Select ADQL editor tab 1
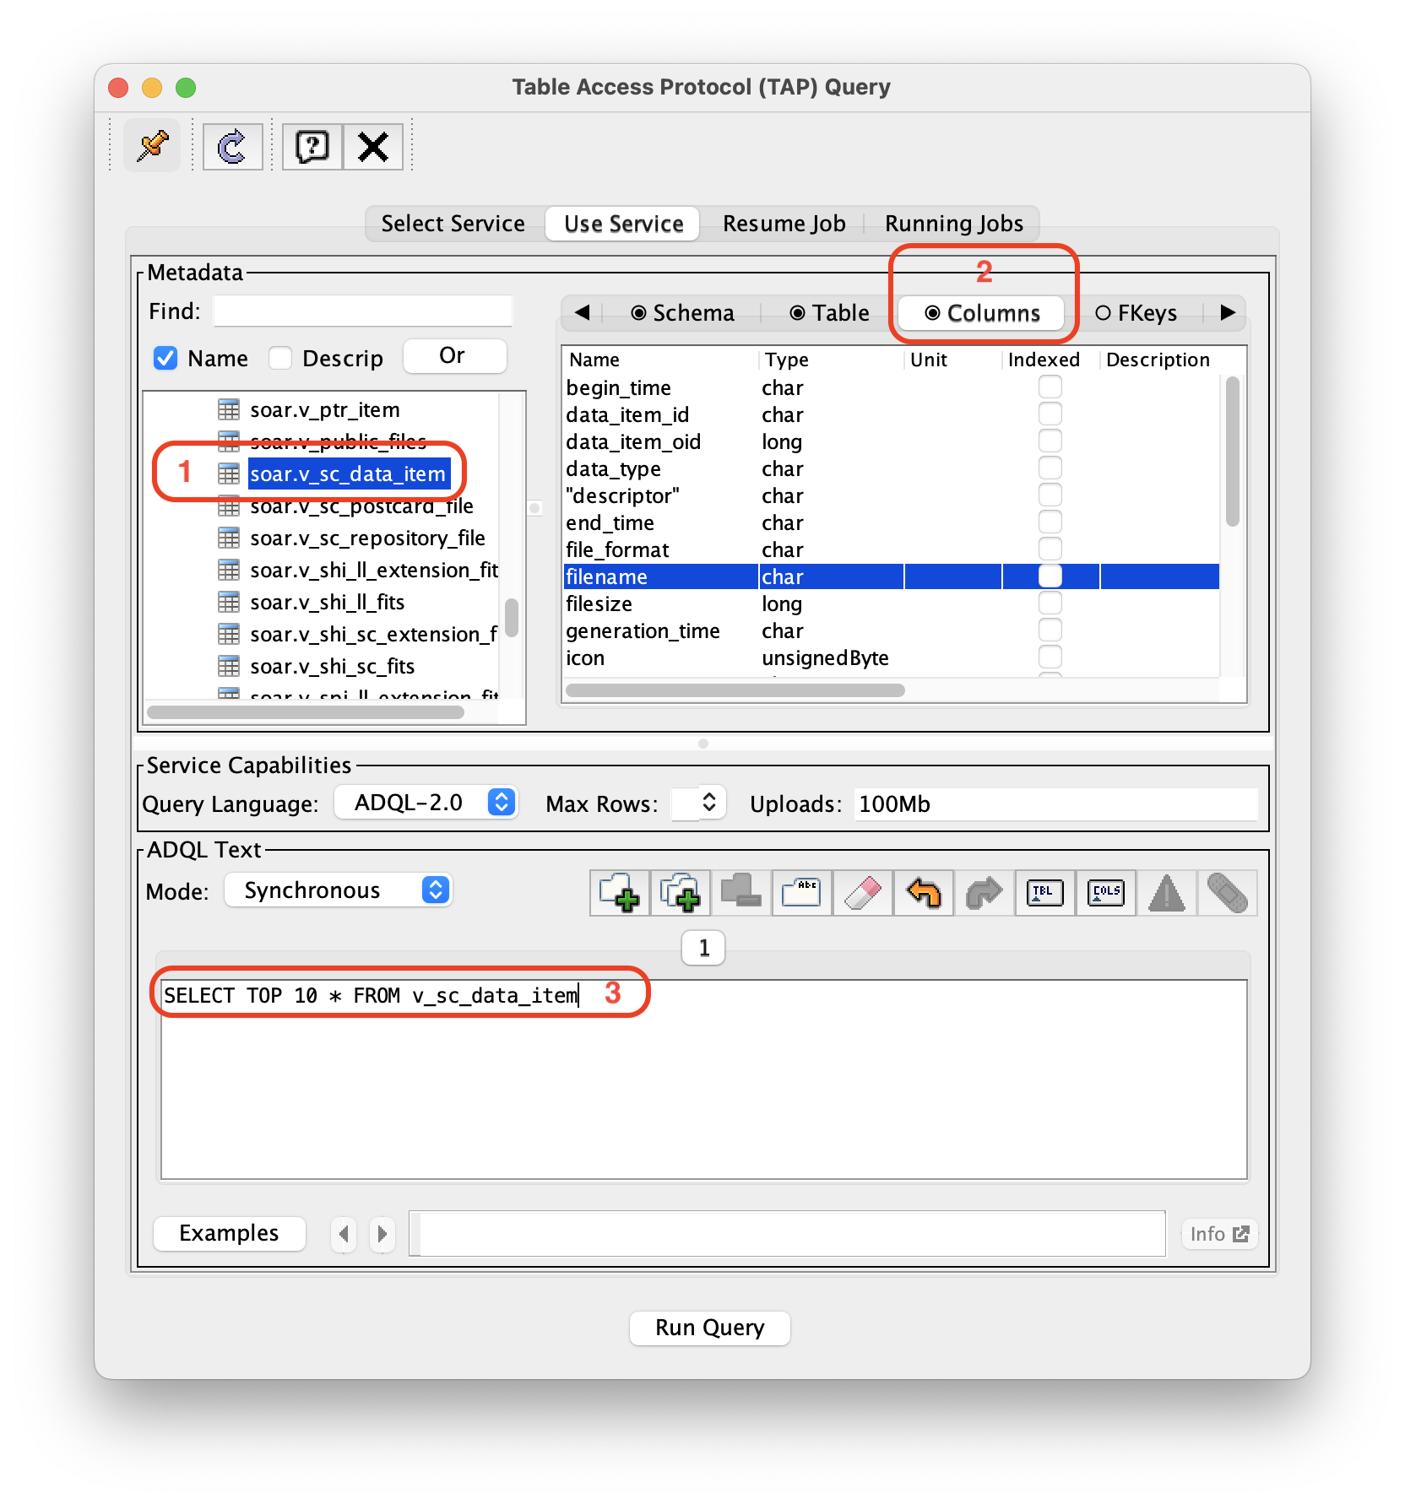Image resolution: width=1405 pixels, height=1504 pixels. point(703,948)
